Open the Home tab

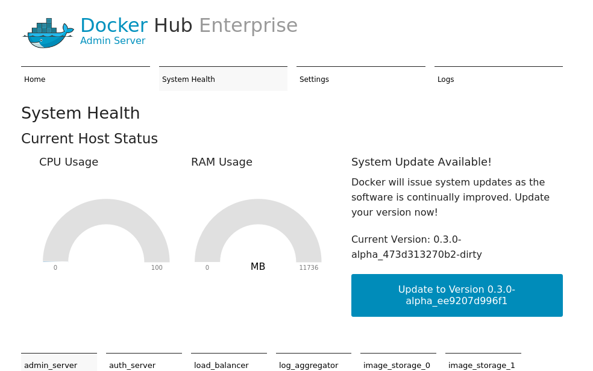point(86,78)
